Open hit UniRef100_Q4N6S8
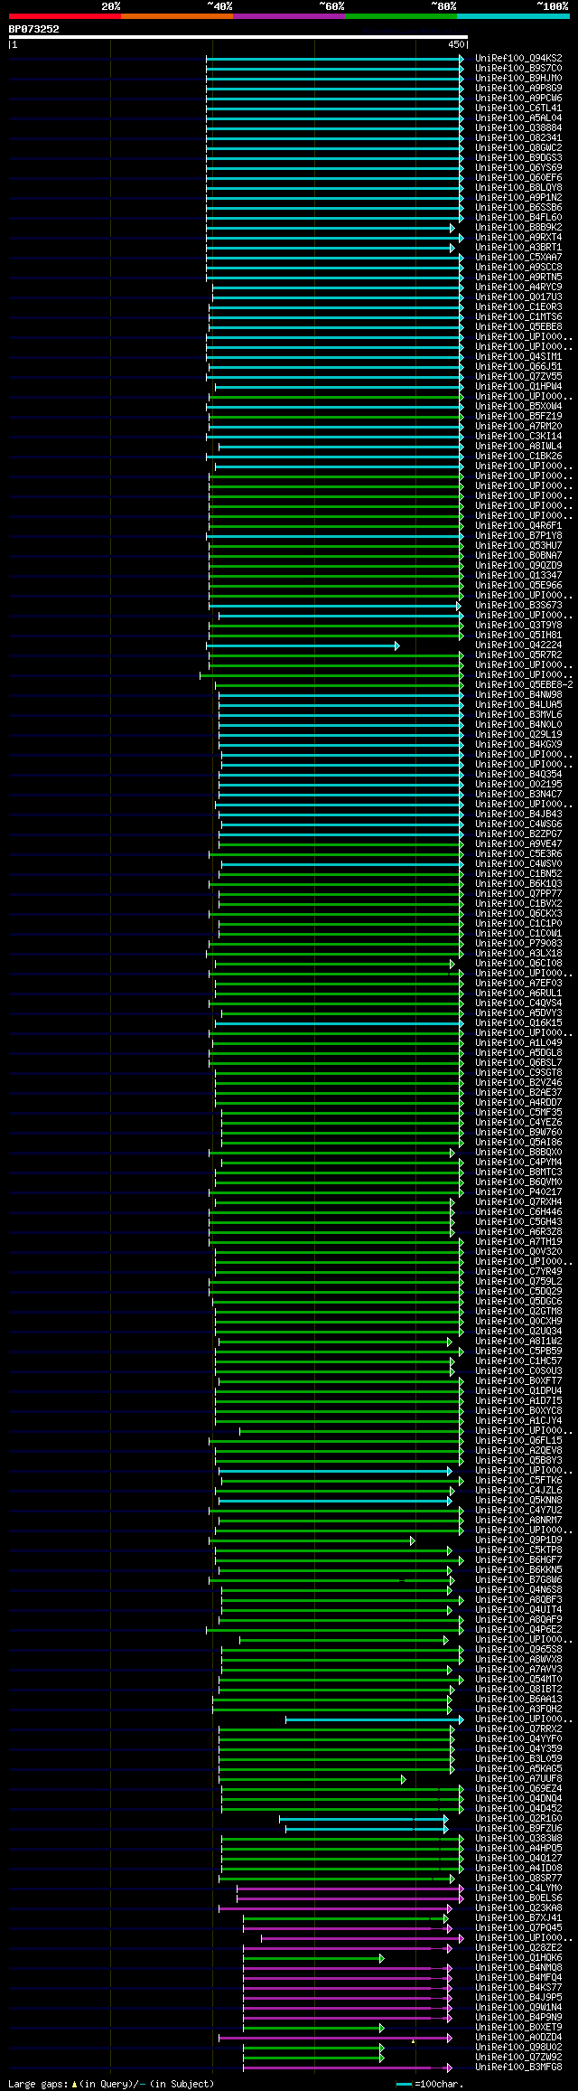This screenshot has width=578, height=2091. click(518, 1589)
